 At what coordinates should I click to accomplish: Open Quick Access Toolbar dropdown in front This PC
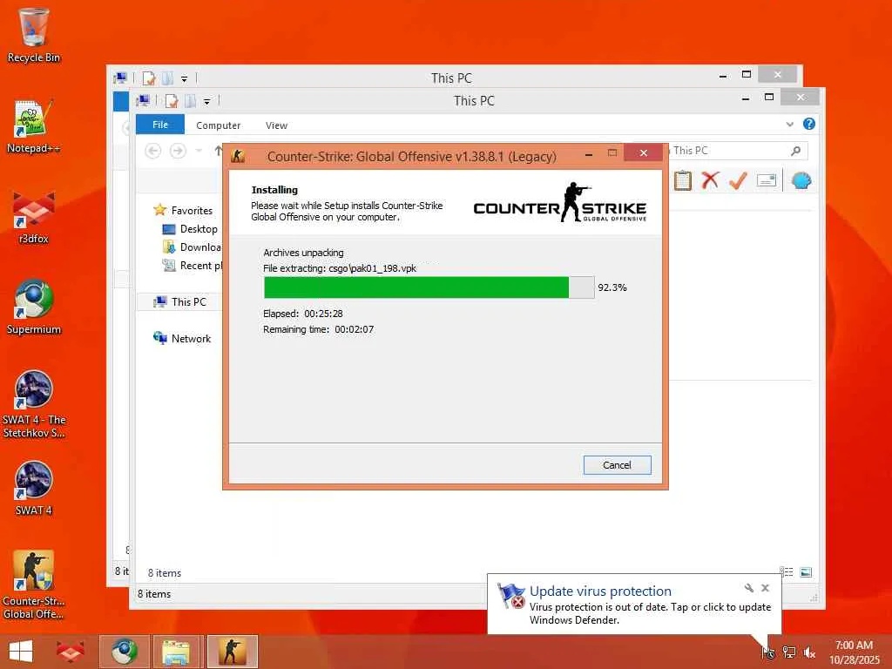coord(207,102)
